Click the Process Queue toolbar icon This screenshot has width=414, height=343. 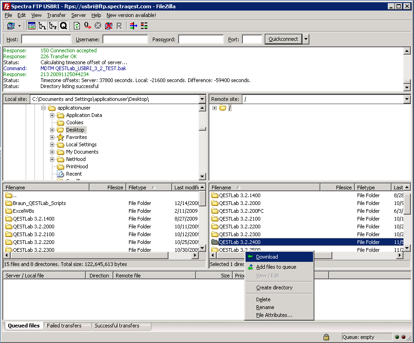87,26
